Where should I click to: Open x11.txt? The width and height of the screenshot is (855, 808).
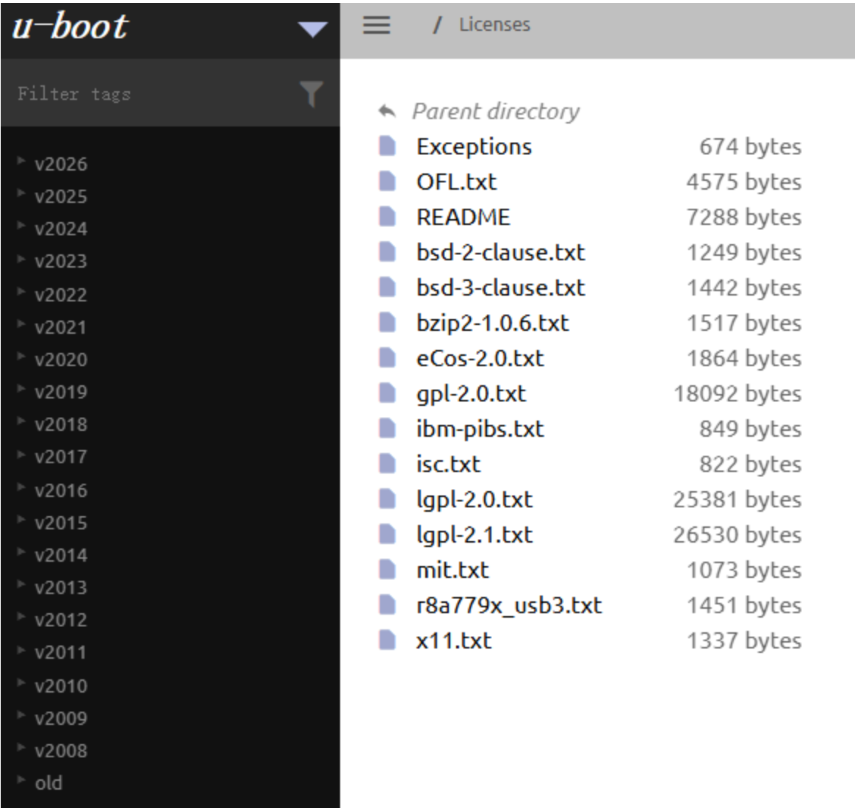click(454, 640)
